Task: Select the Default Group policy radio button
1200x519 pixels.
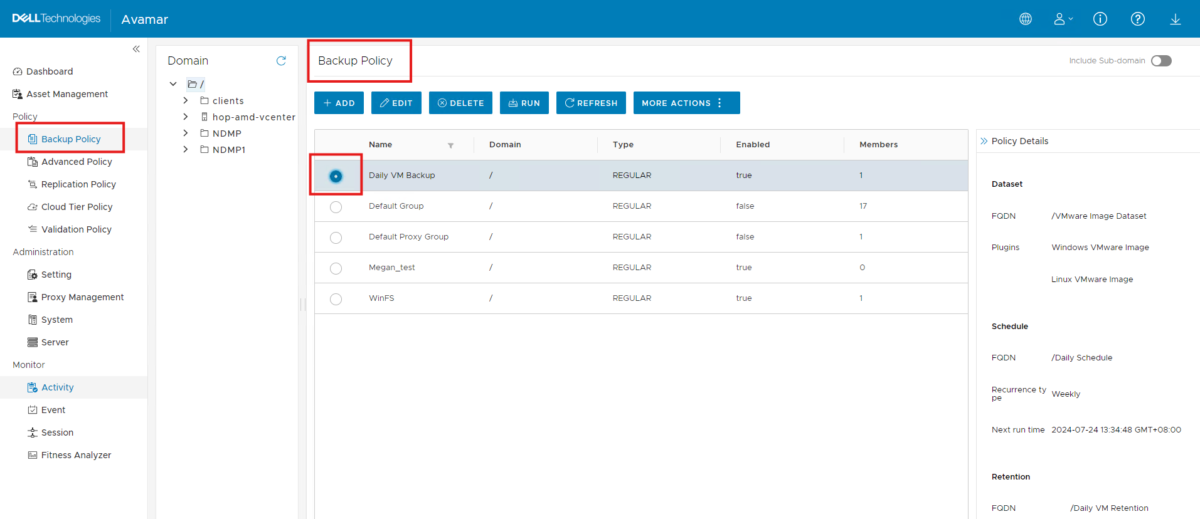Action: (x=336, y=207)
